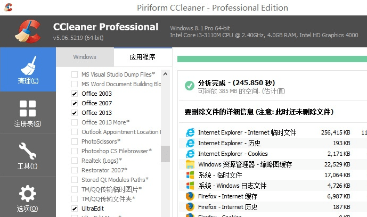The width and height of the screenshot is (367, 217).
Task: Click the System temporary files Windows icon
Action: click(190, 175)
